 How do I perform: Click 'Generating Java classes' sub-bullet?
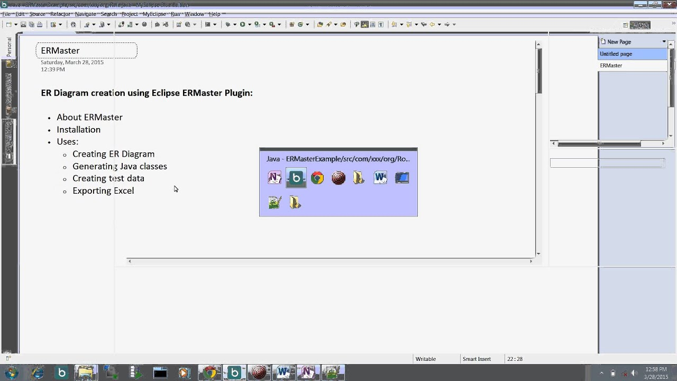[x=120, y=166]
